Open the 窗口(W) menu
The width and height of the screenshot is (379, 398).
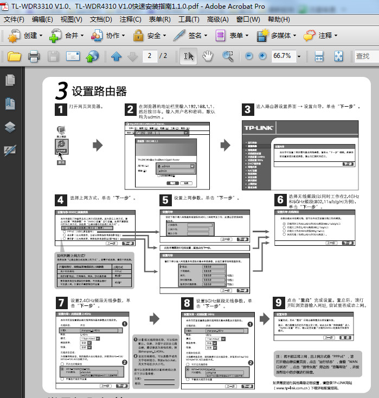coord(248,19)
